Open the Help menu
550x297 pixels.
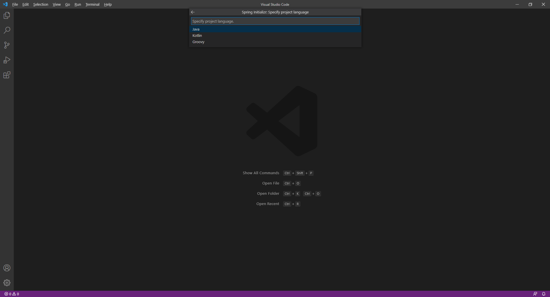(x=108, y=4)
